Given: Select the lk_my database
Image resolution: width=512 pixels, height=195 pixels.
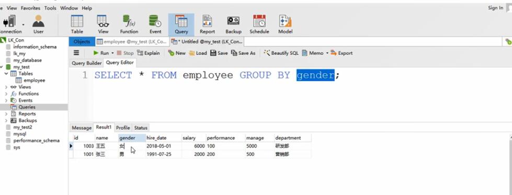Looking at the screenshot, I should click(x=19, y=53).
